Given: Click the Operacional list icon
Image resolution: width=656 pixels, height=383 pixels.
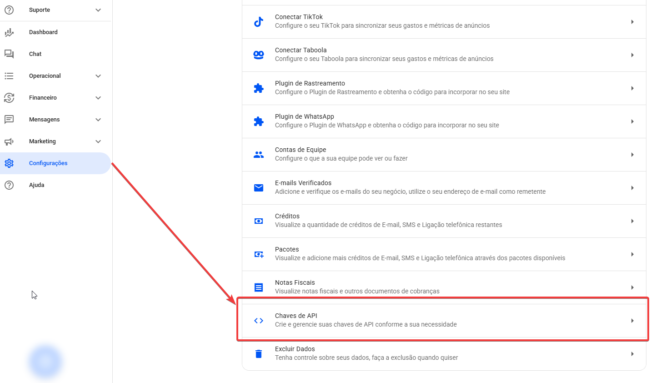Looking at the screenshot, I should point(9,76).
